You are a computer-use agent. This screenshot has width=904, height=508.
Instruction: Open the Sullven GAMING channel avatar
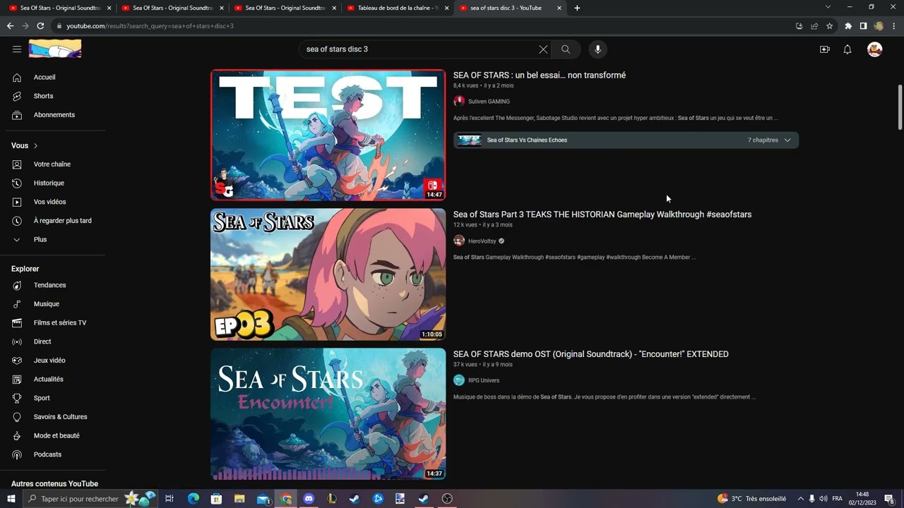[459, 102]
